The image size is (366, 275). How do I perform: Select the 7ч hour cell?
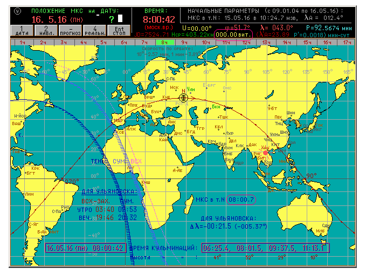145,42
